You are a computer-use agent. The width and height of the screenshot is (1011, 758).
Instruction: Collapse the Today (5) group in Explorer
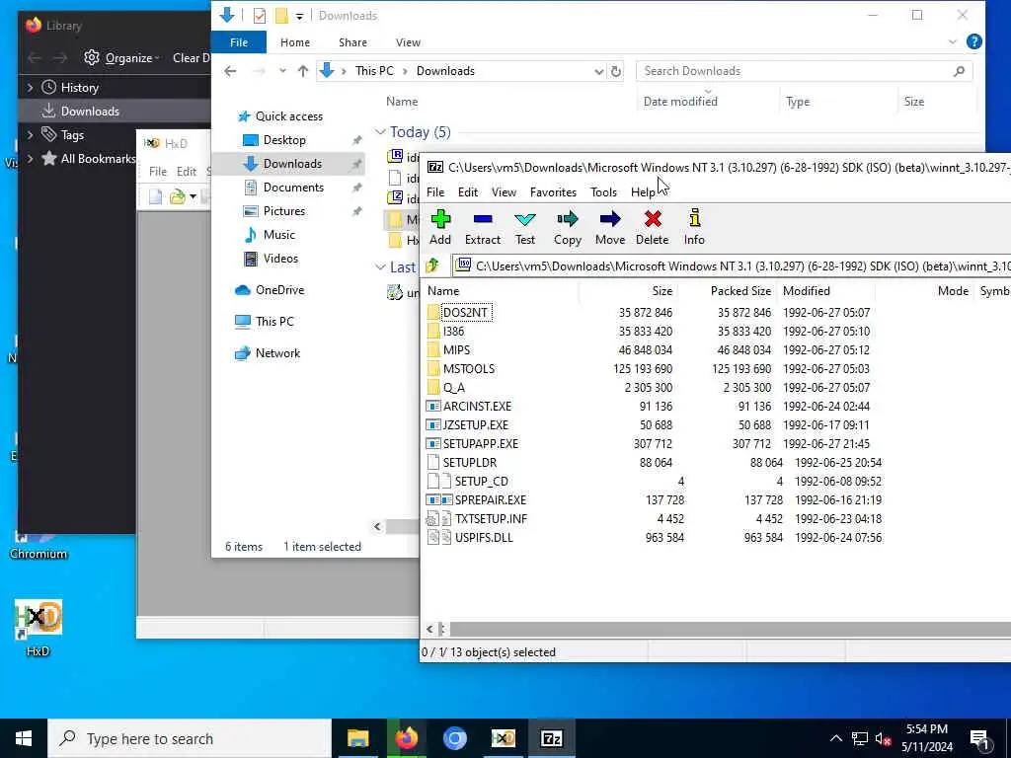pos(380,132)
